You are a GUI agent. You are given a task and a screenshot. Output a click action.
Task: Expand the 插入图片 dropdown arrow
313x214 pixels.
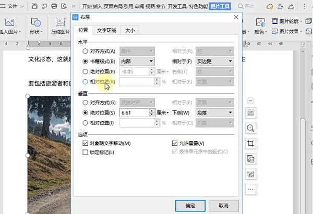point(20,32)
